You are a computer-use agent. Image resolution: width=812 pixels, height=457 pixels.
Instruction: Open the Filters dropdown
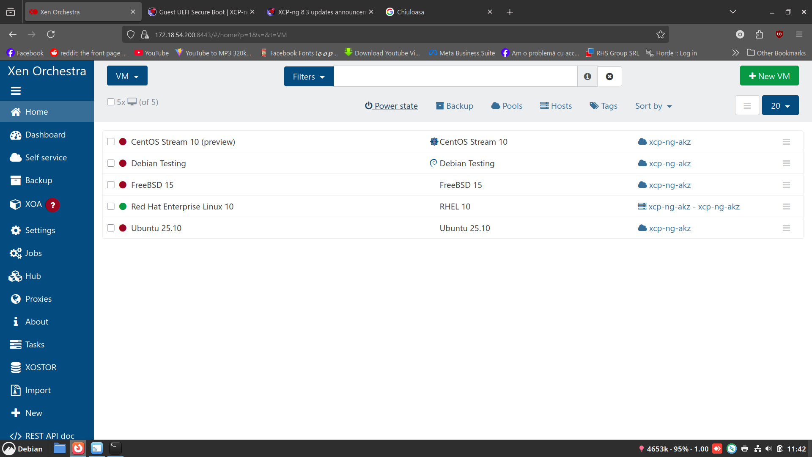[309, 77]
